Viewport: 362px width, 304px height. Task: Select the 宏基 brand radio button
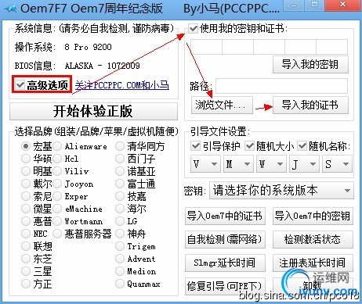pos(26,146)
